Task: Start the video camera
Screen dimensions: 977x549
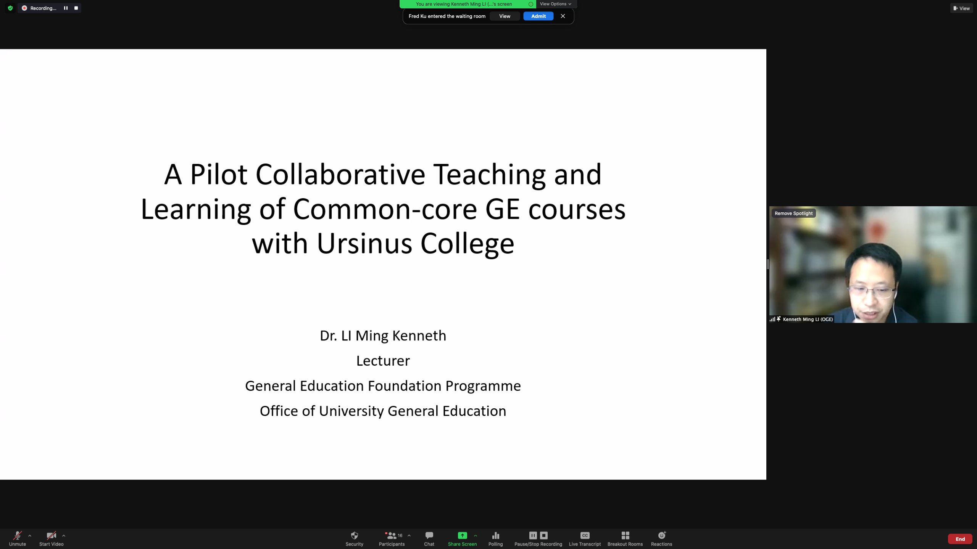Action: [x=51, y=539]
